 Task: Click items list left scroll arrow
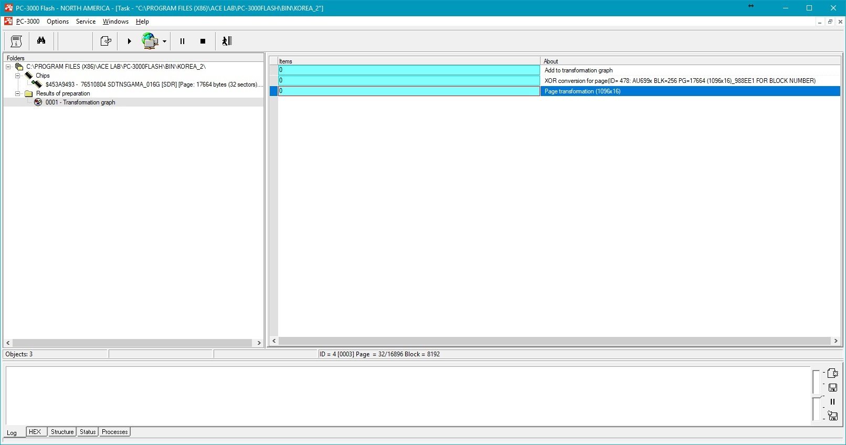[x=273, y=341]
